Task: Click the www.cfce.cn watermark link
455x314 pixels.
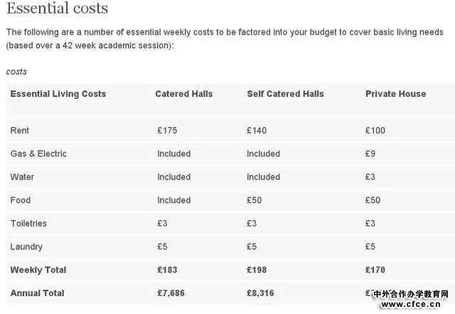Action: pos(411,305)
